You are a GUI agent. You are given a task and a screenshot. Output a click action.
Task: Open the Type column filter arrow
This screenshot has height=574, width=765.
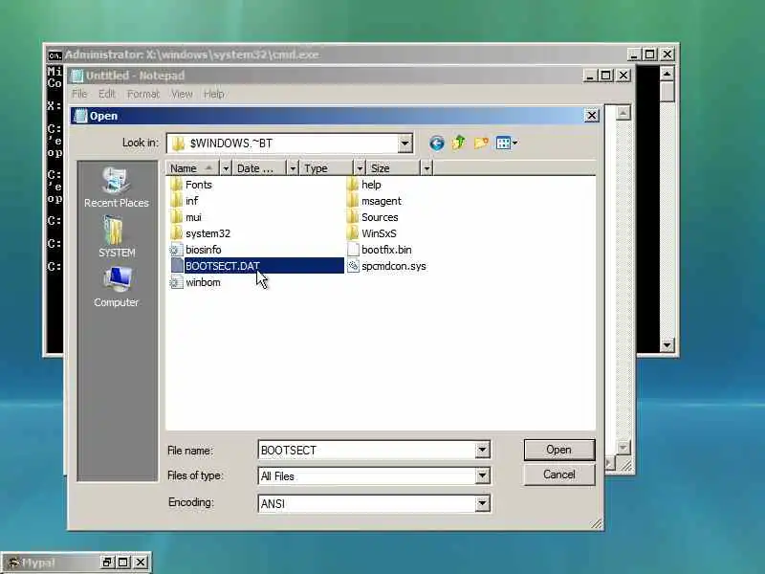pyautogui.click(x=360, y=168)
